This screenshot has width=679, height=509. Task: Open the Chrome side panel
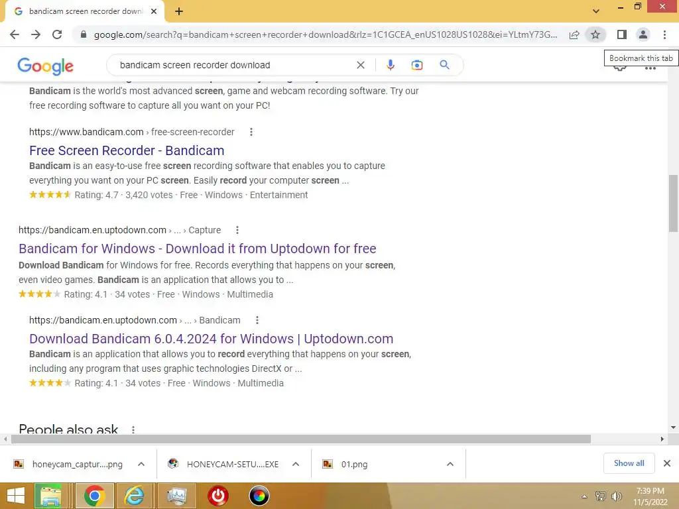point(622,34)
